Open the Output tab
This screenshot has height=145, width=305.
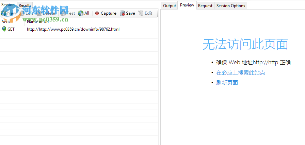click(170, 6)
